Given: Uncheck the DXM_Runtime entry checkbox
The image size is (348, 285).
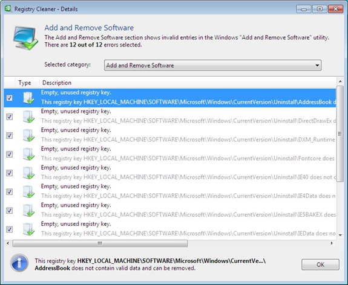Looking at the screenshot, I should [x=9, y=135].
